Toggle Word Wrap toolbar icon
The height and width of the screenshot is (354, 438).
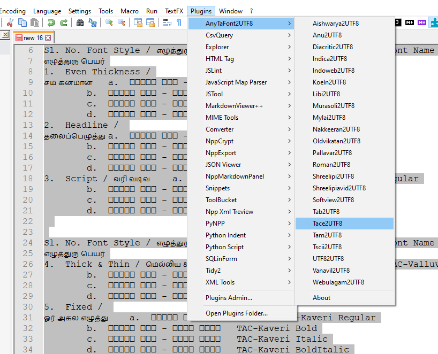click(167, 22)
